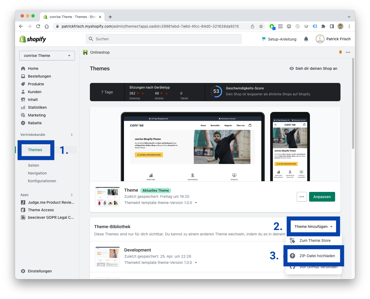The height and width of the screenshot is (299, 370).
Task: Click the Shopify logo
Action: pos(33,39)
